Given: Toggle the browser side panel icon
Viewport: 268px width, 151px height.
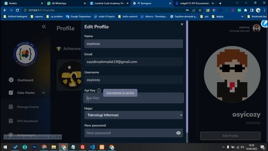Looking at the screenshot, I should 252,10.
